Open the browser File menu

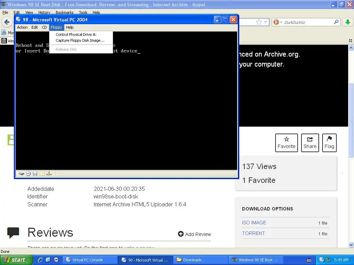(5, 12)
